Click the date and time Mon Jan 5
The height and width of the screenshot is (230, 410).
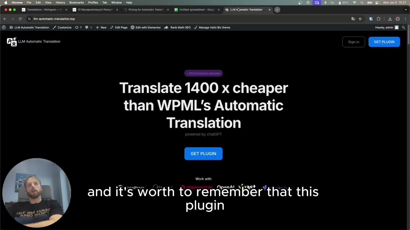click(395, 3)
